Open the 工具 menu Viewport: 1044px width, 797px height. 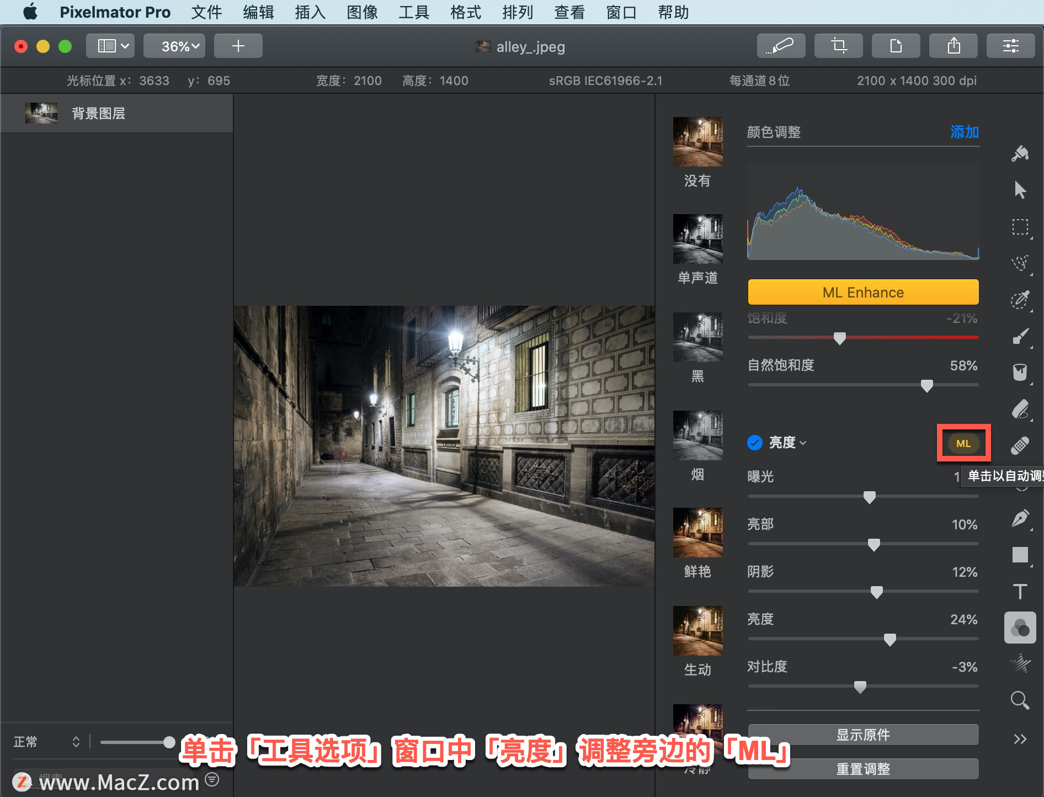click(x=414, y=12)
